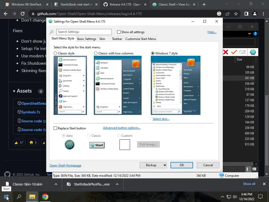This screenshot has width=269, height=202.
Task: Click the Google icon in address bar
Action: click(x=219, y=14)
